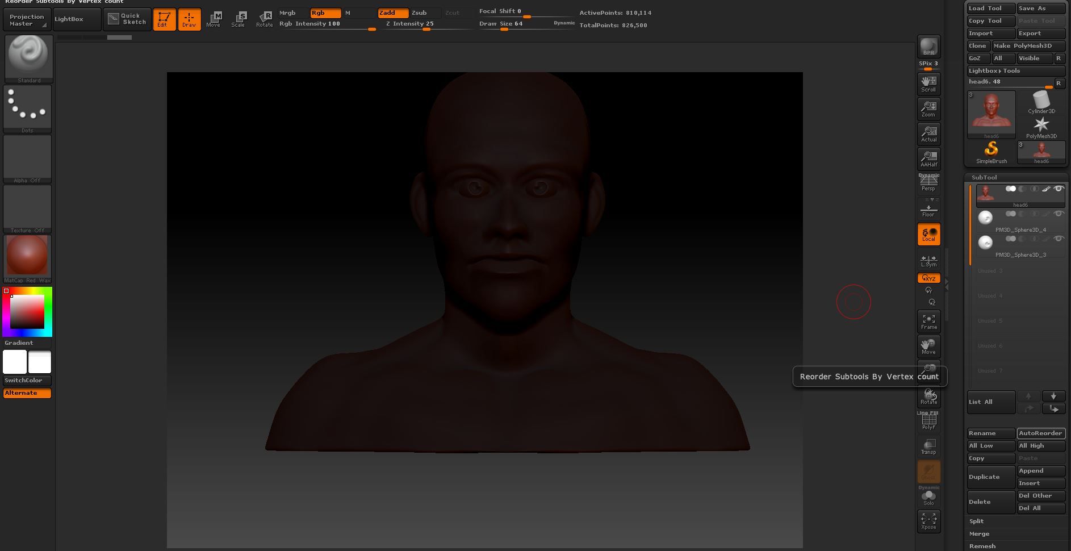Click the Quick Sketch button
This screenshot has height=551, width=1071.
pos(127,19)
